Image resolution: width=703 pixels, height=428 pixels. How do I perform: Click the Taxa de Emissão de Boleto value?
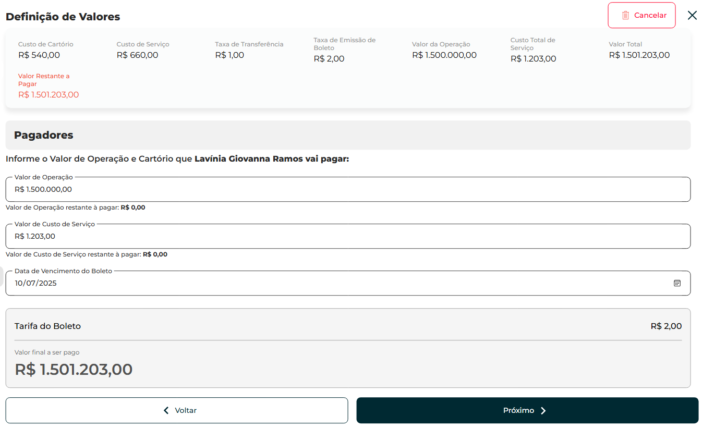click(329, 59)
